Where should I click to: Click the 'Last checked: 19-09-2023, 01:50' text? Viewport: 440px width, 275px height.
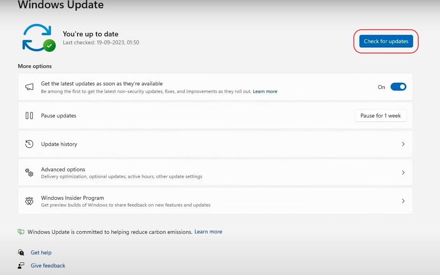[x=101, y=42]
